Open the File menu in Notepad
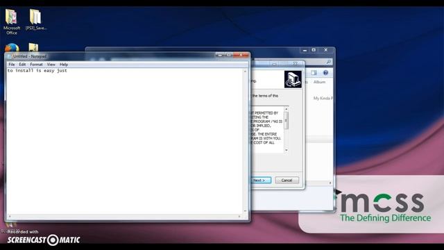This screenshot has width=444, height=250. pos(11,65)
